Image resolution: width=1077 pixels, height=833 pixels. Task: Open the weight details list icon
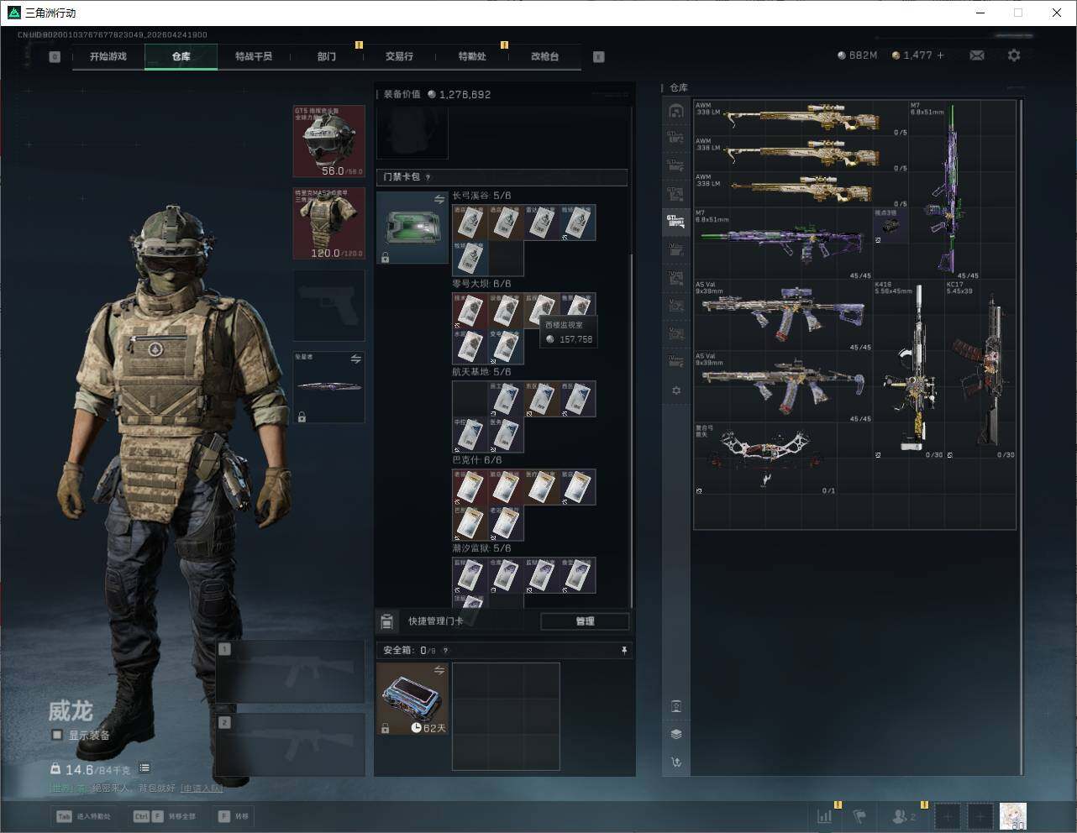tap(144, 768)
